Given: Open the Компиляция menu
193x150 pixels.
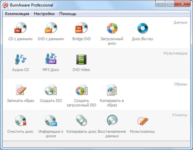Looking at the screenshot, I should 17,14.
